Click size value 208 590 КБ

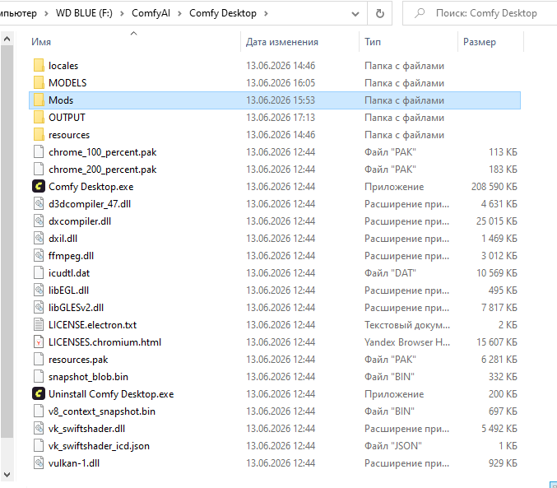click(494, 187)
